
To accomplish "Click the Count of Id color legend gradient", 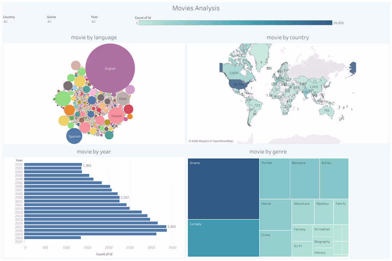I will (235, 23).
